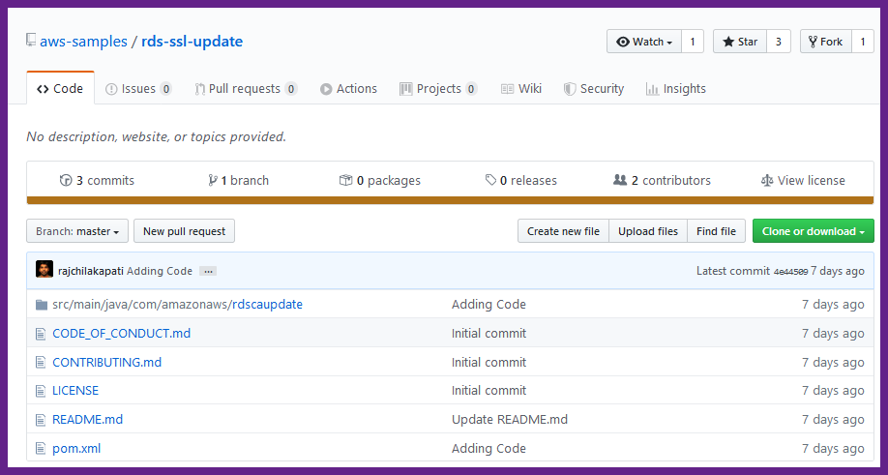The image size is (888, 475).
Task: Click the folder icon for the src directory
Action: [x=42, y=305]
